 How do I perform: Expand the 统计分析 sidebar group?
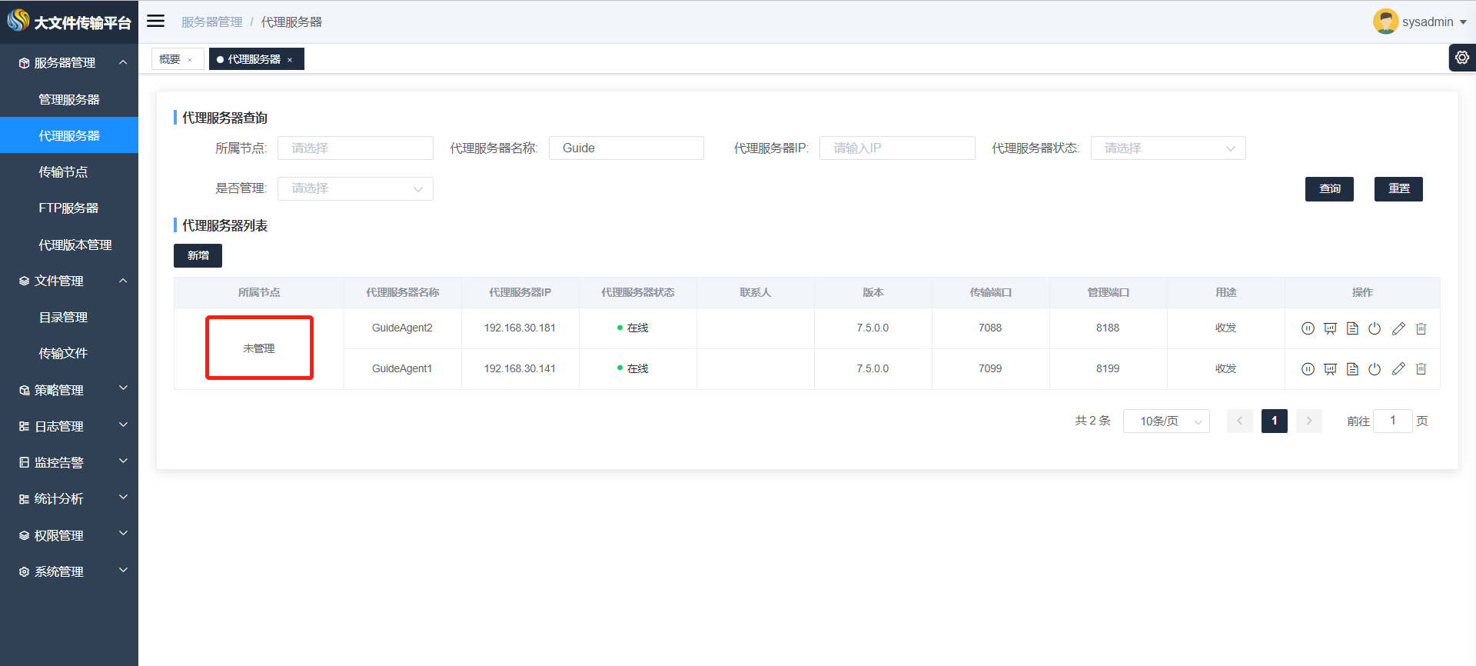pos(69,499)
